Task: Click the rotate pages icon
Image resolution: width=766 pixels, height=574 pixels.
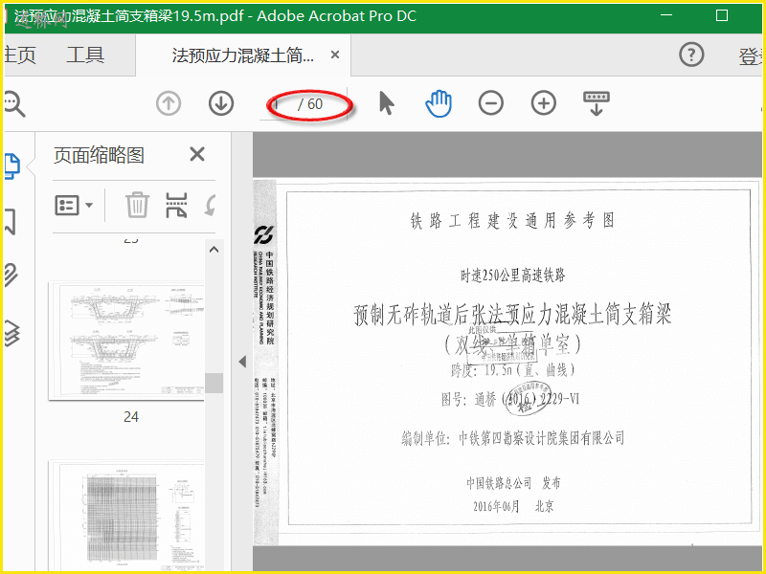Action: [x=211, y=205]
